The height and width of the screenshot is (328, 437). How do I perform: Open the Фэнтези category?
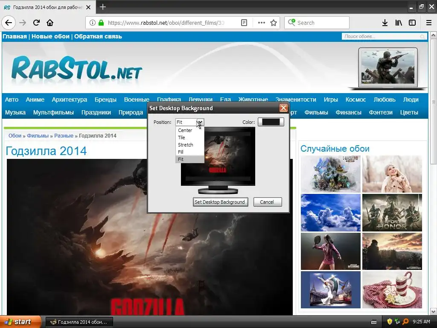[381, 112]
